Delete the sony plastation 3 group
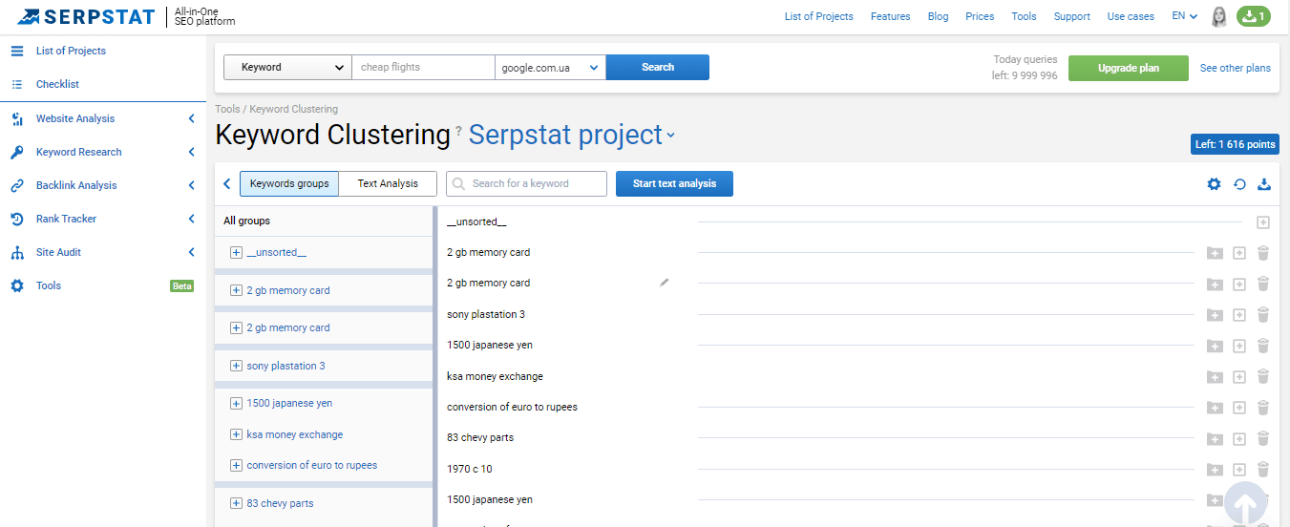 1263,314
